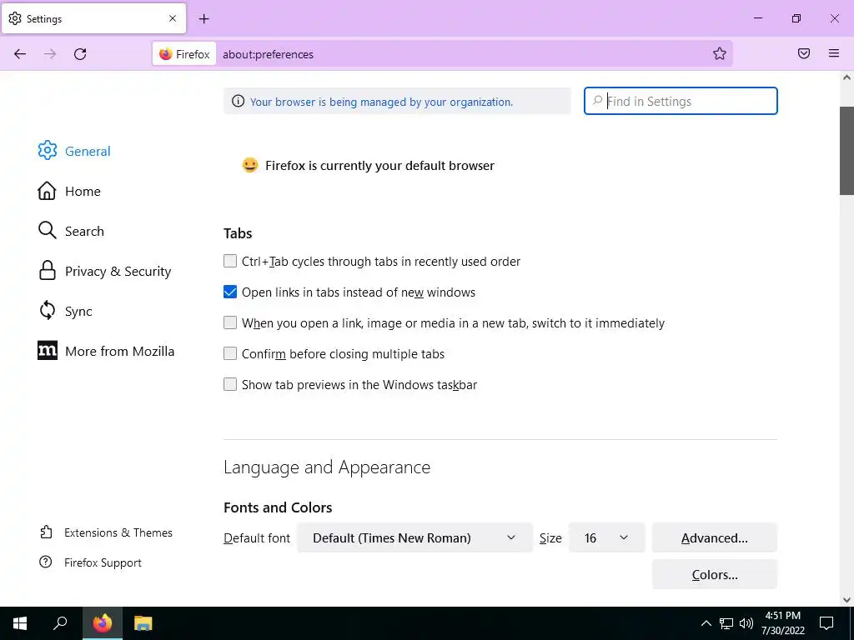Click the info icon in managed notice
Viewport: 854px width, 640px height.
pyautogui.click(x=238, y=101)
